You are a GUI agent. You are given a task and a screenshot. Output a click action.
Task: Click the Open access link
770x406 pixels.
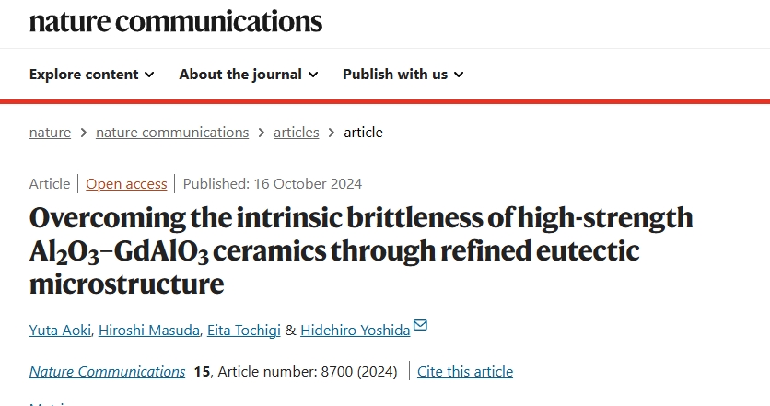point(126,183)
